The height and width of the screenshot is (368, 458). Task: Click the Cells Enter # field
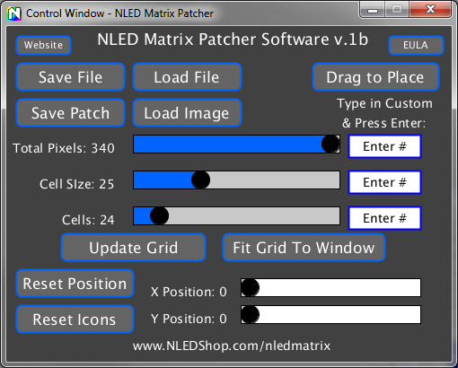pos(384,218)
